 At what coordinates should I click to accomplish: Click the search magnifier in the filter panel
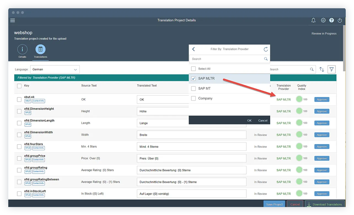click(265, 59)
